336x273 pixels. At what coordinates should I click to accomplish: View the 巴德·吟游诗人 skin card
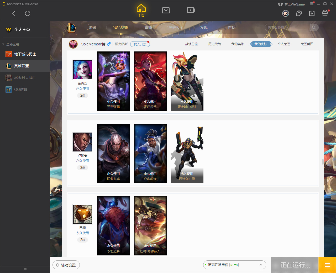(150, 225)
